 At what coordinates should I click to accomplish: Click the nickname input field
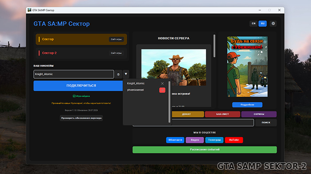coord(74,74)
